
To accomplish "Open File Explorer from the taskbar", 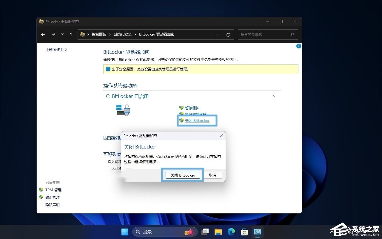I will coord(218,232).
